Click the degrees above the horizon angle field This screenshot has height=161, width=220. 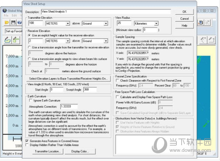click(36, 53)
